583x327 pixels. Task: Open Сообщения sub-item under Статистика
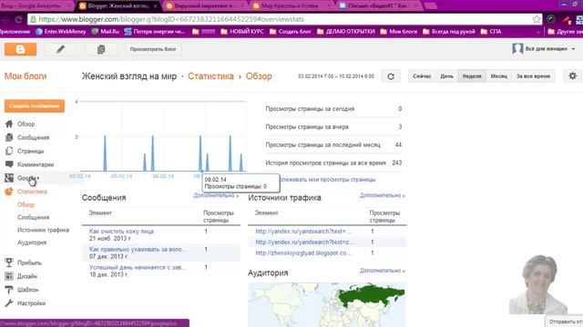[x=33, y=217]
